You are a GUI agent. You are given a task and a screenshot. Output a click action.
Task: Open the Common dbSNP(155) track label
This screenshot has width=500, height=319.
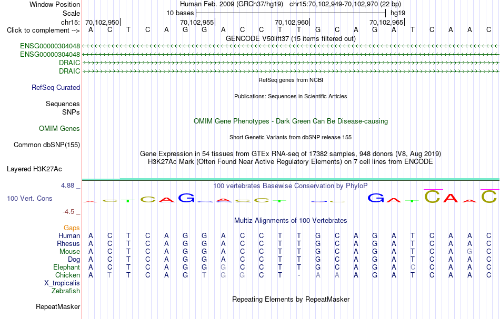pyautogui.click(x=47, y=145)
